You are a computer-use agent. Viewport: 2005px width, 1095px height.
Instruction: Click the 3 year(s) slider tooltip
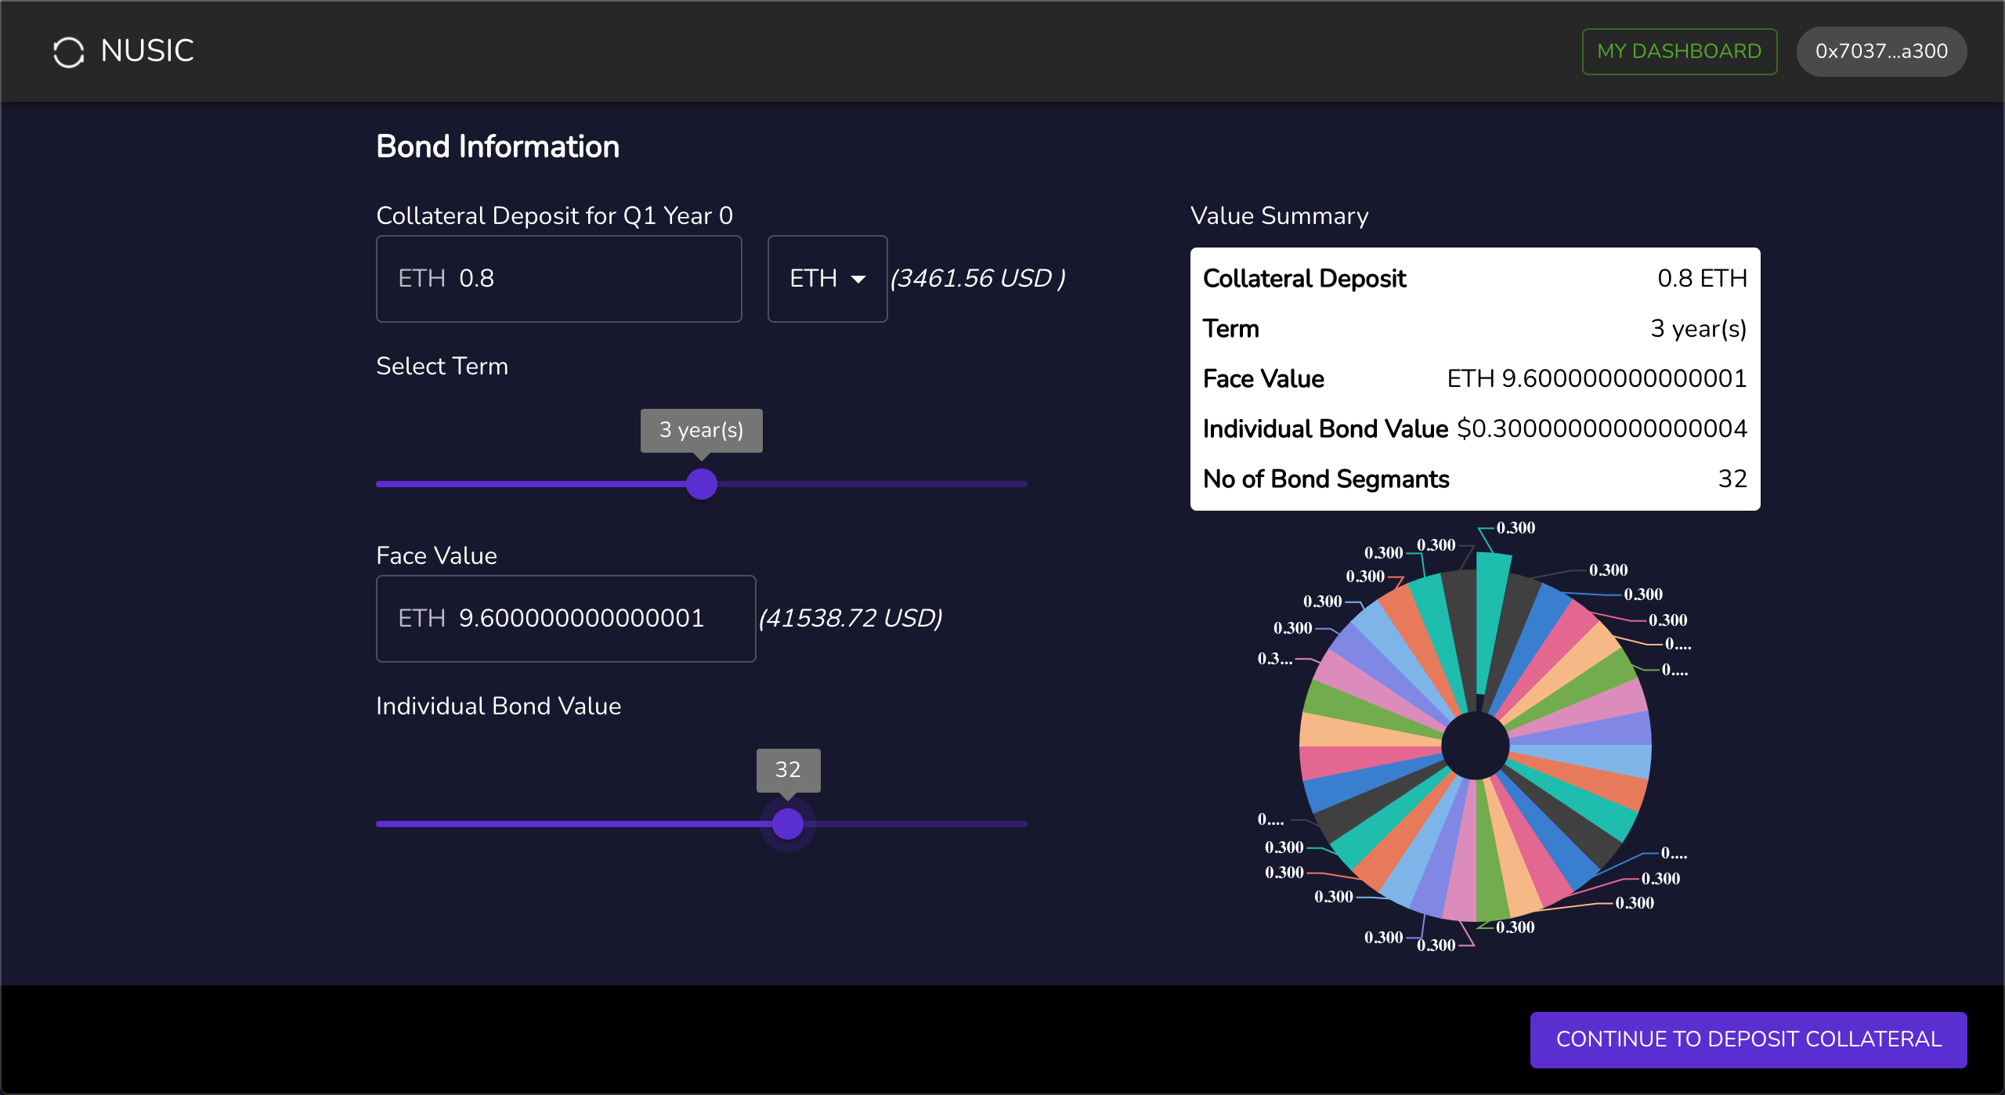[x=701, y=430]
